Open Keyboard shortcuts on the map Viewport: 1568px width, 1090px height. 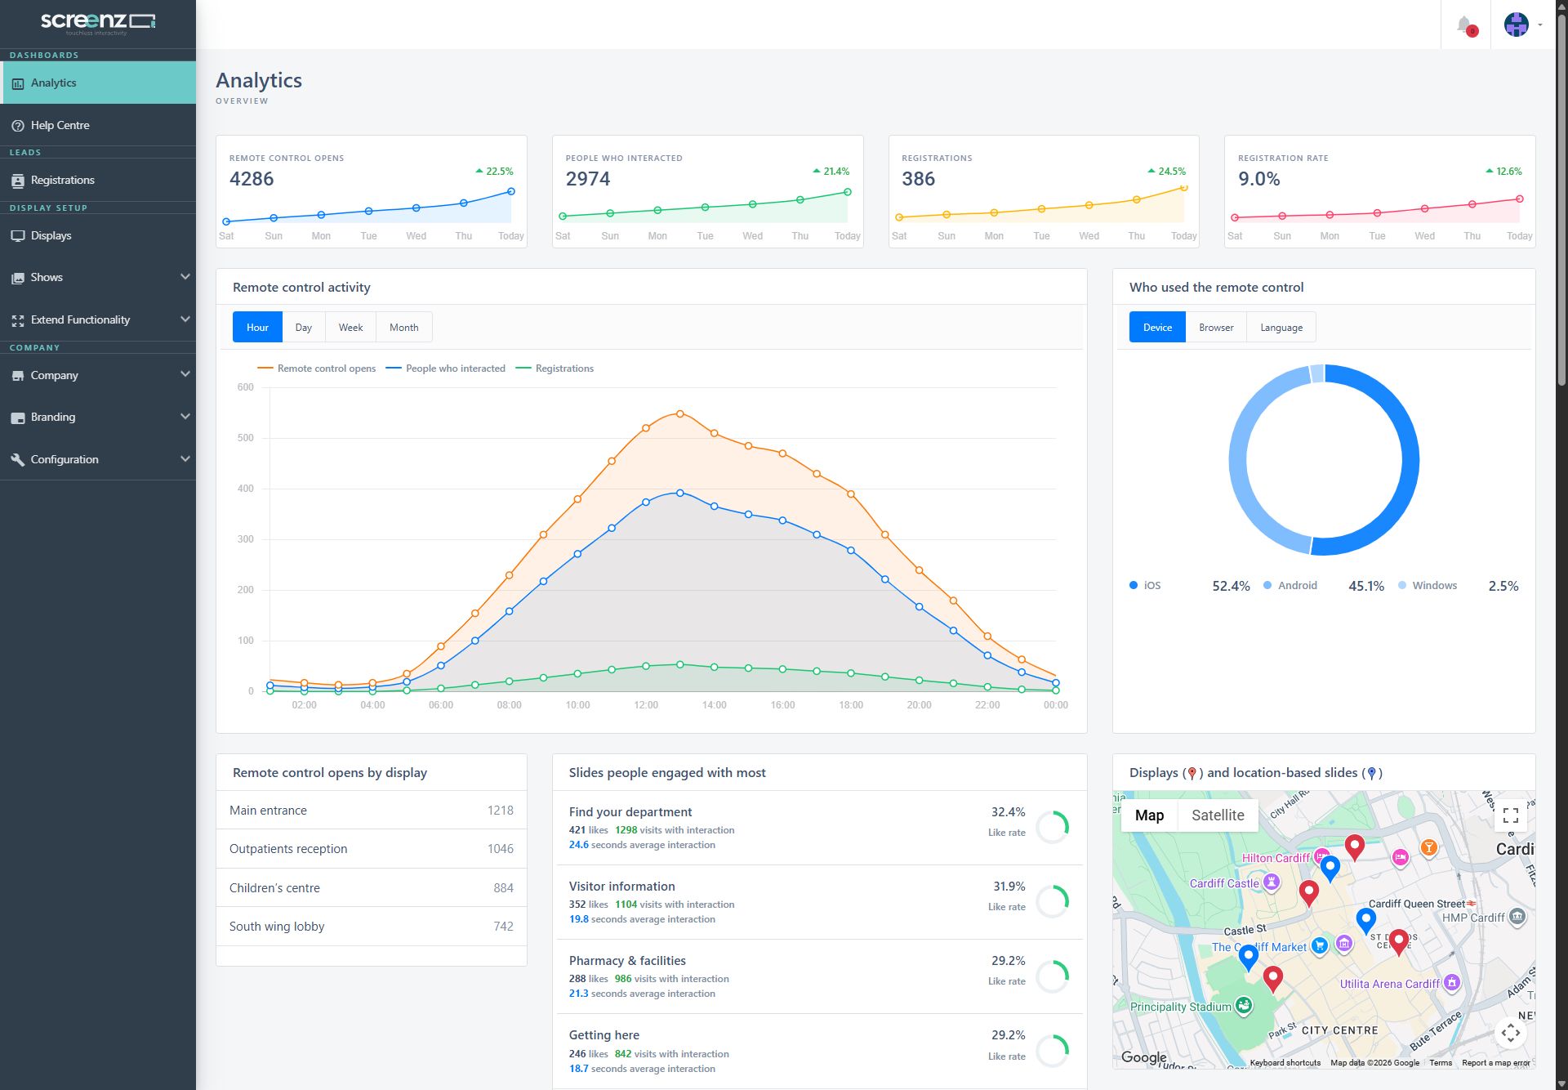1285,1063
